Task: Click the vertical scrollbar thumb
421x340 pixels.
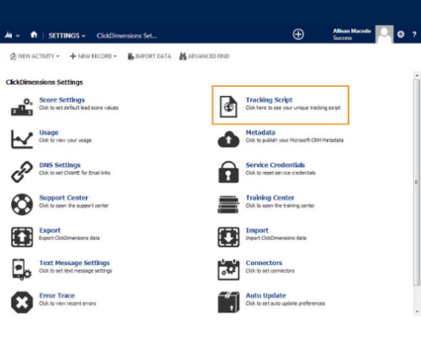Action: 417,183
